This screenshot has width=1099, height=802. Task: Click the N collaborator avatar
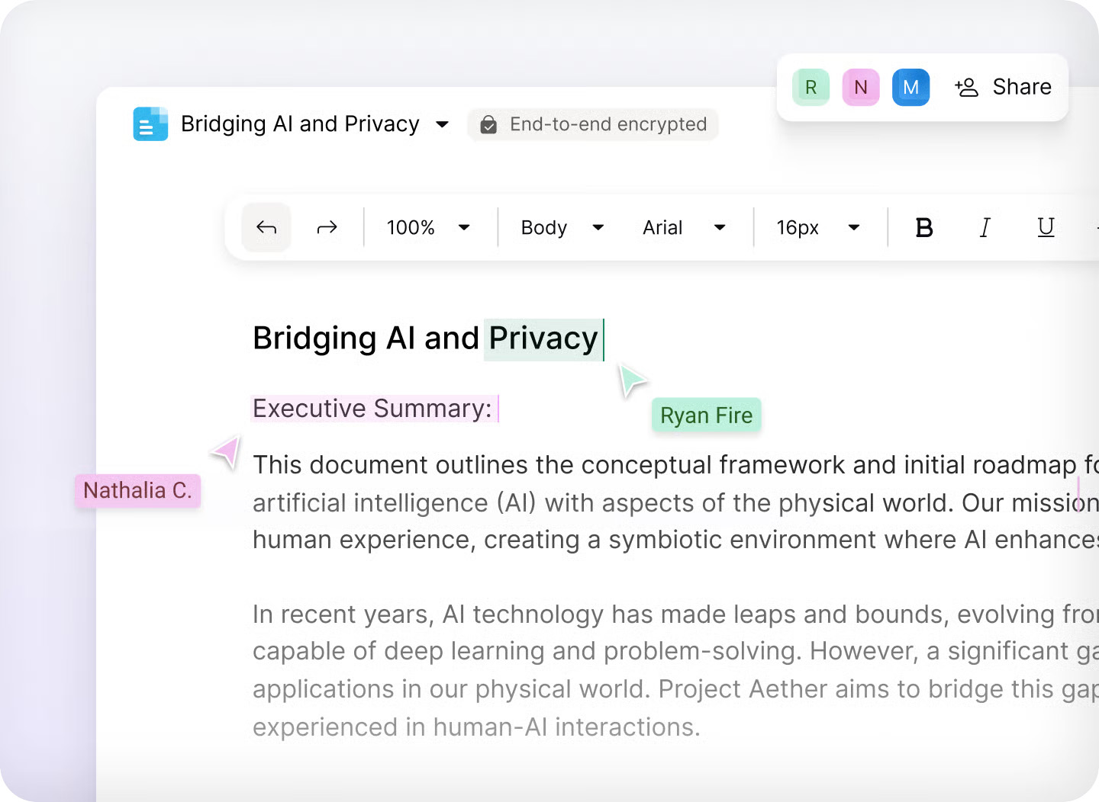pos(861,88)
